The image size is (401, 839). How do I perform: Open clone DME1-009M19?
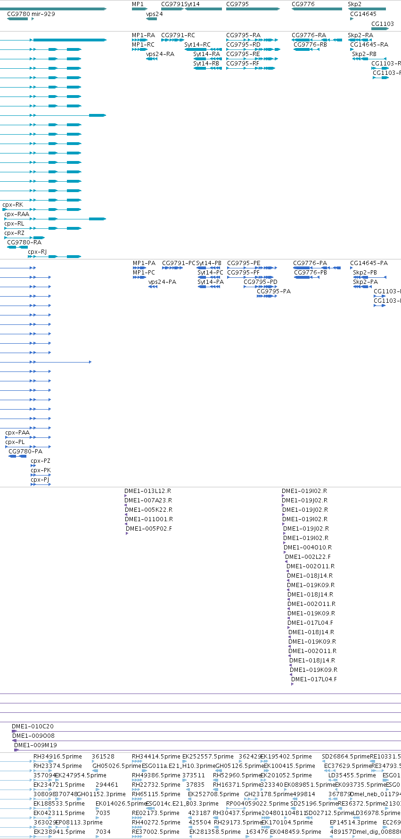point(36,745)
